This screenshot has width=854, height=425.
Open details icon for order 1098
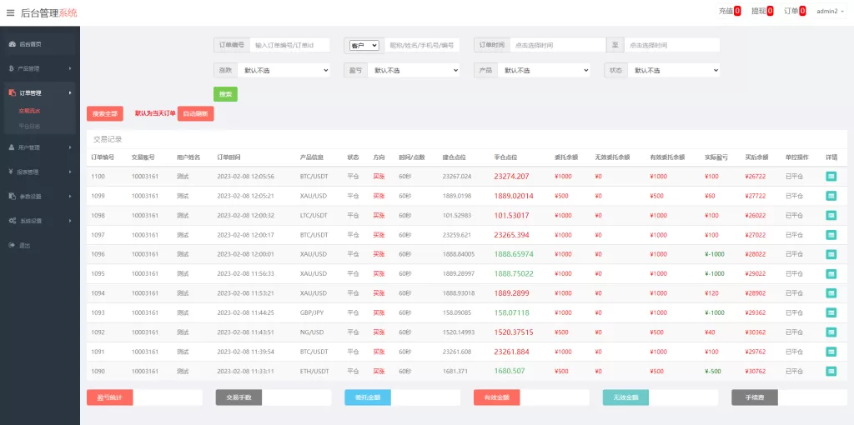click(x=831, y=216)
